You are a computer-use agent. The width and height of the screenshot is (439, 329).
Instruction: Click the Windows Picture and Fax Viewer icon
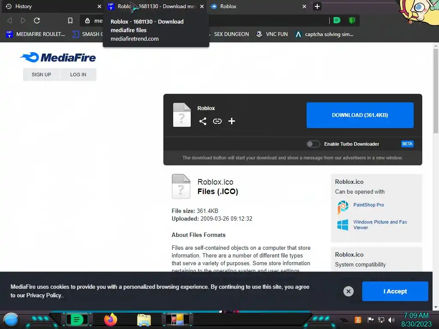pyautogui.click(x=343, y=225)
